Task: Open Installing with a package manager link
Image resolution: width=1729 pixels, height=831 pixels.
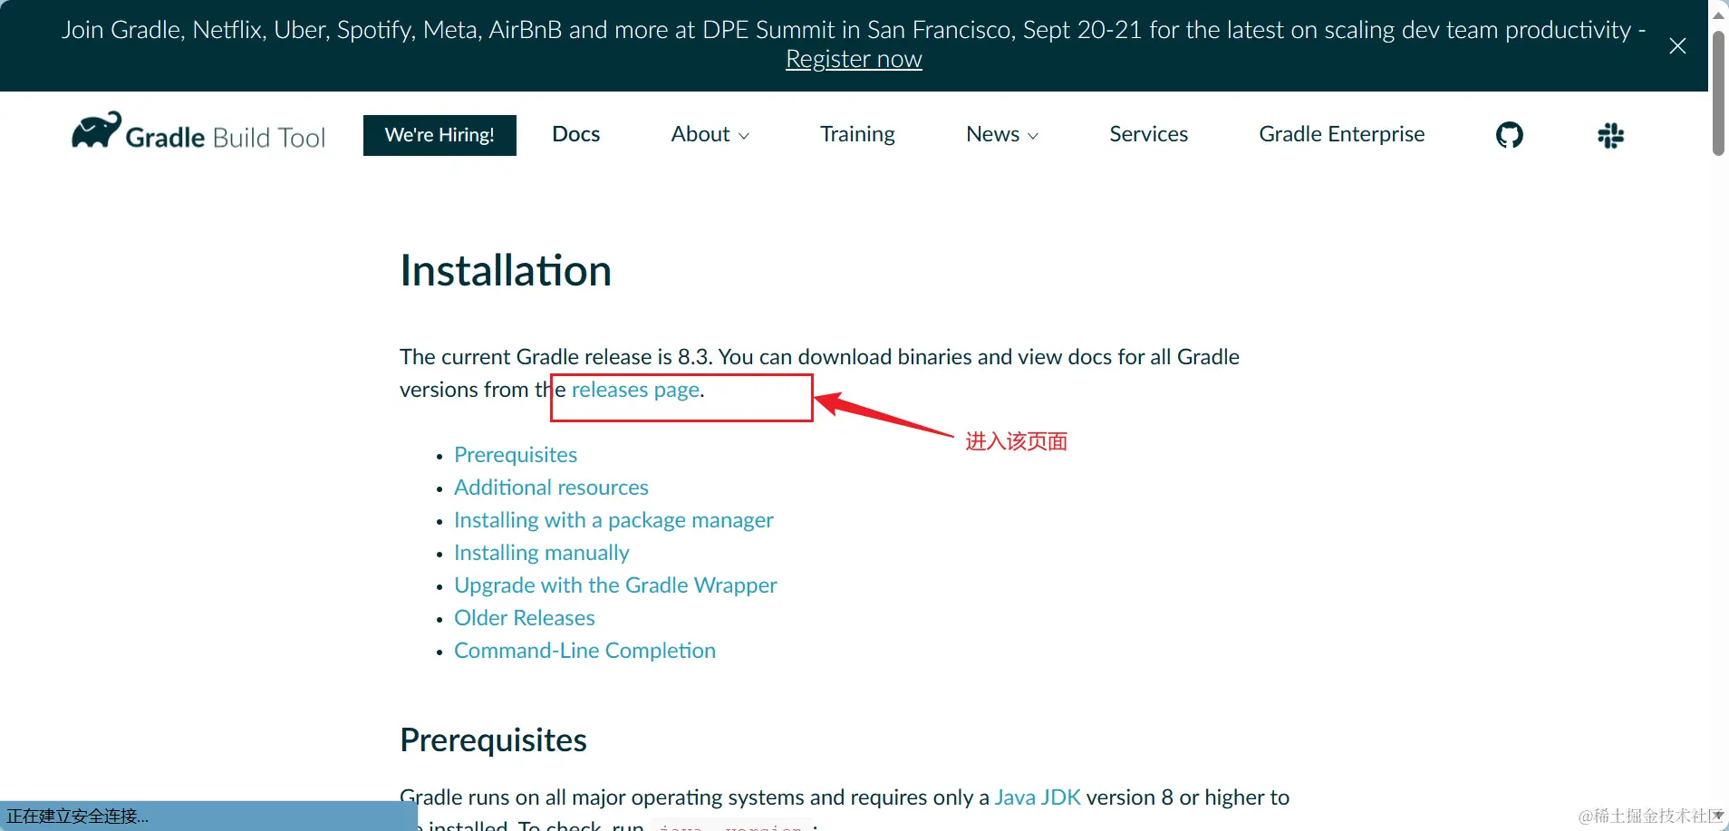Action: click(613, 520)
